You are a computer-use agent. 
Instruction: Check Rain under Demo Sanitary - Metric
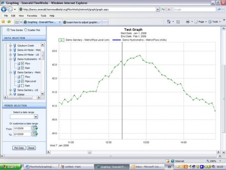22,85
